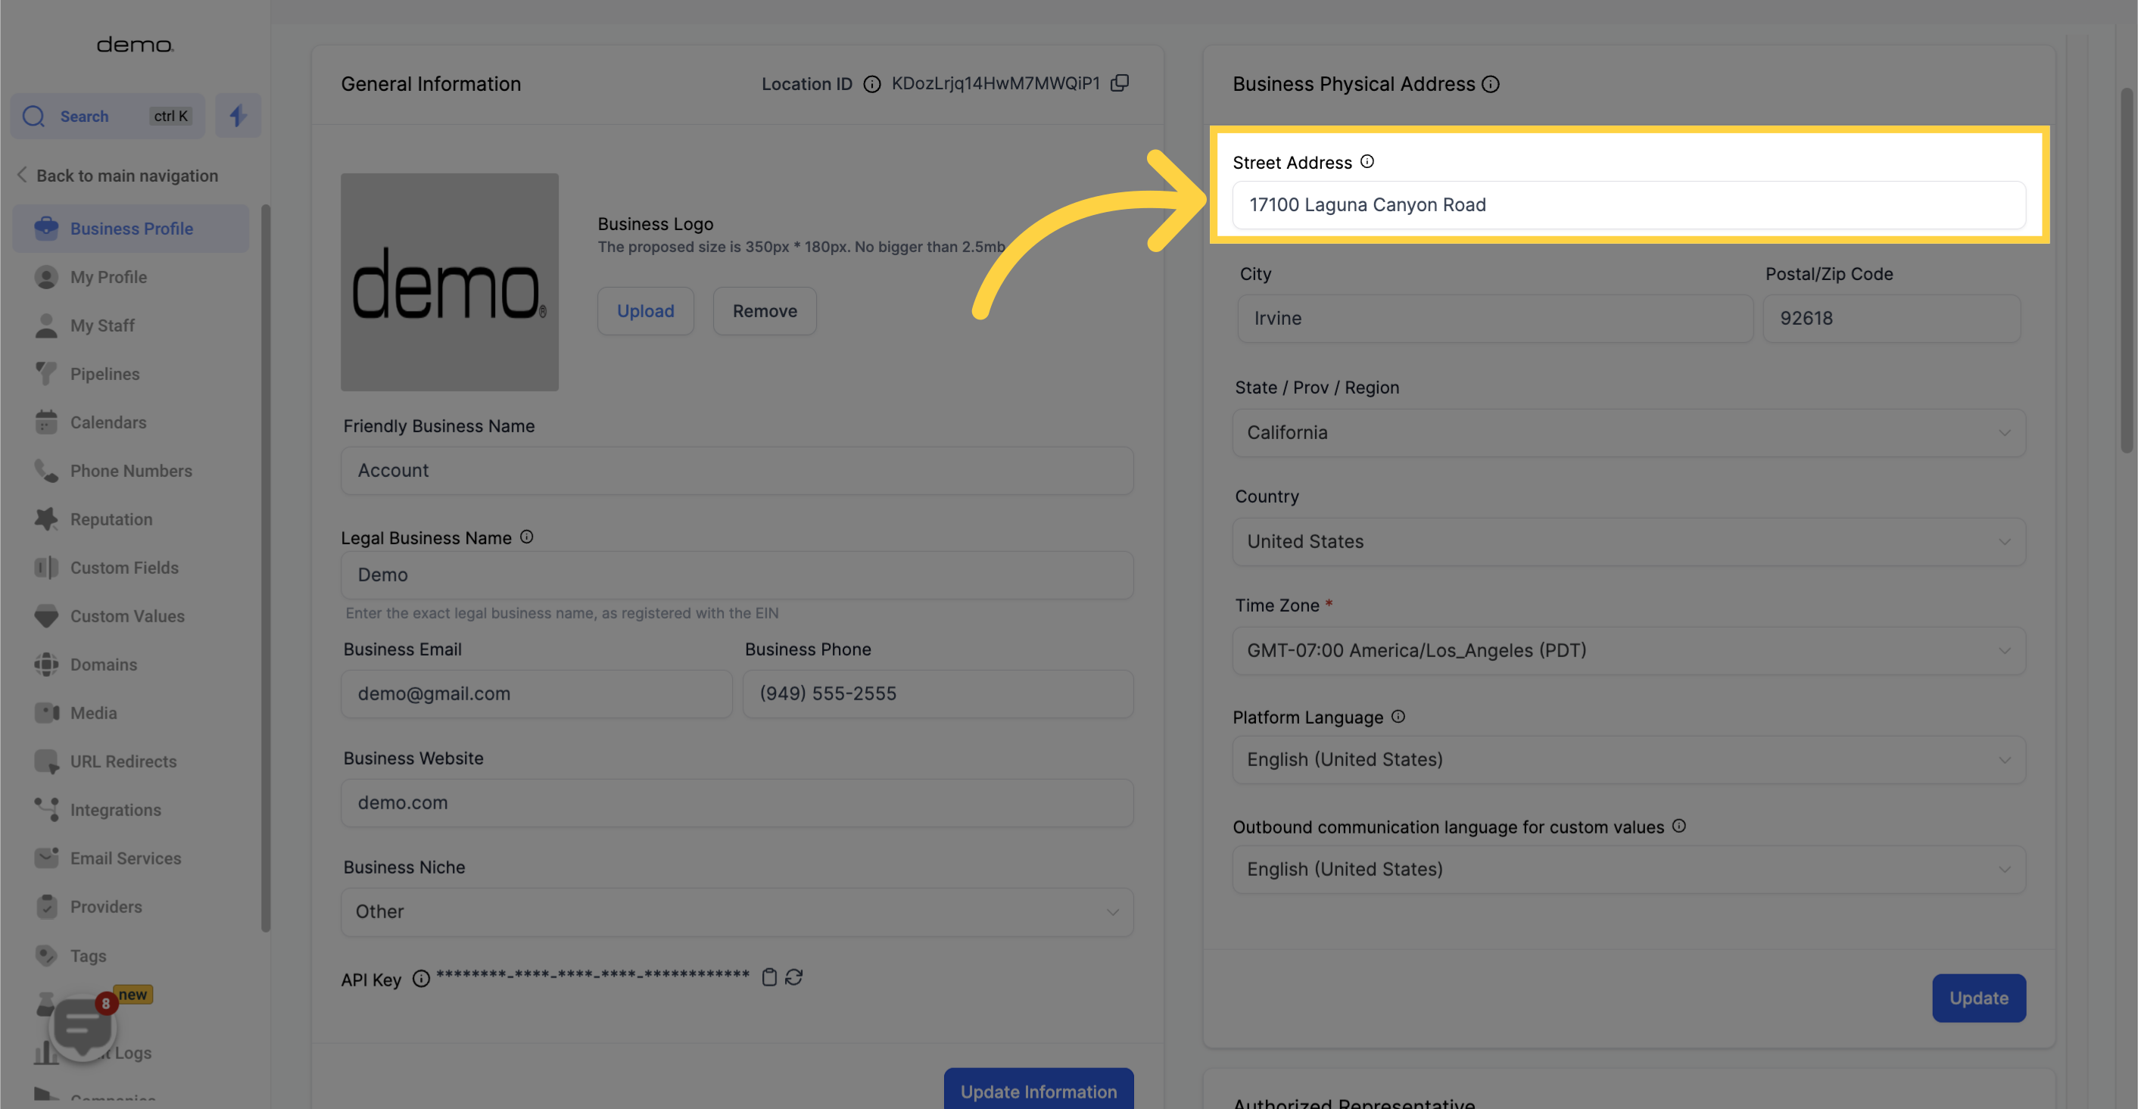2138x1109 pixels.
Task: Click the Friendly Business Name field
Action: 737,471
